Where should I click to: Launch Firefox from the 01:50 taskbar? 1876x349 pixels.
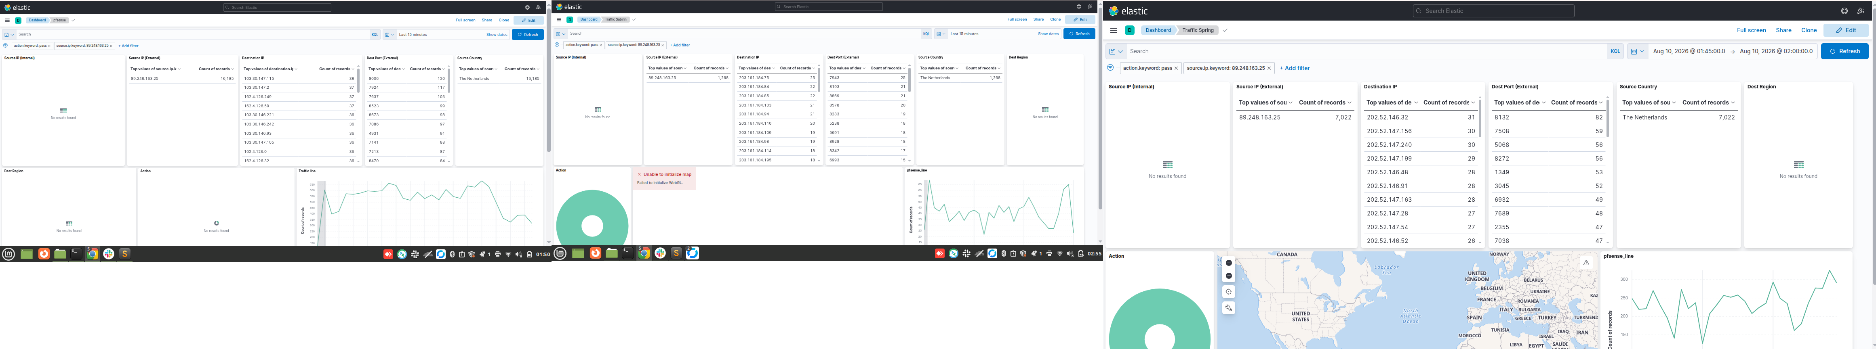tap(44, 254)
